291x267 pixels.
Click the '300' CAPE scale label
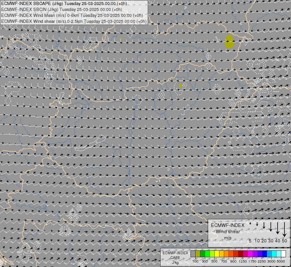click(205, 261)
